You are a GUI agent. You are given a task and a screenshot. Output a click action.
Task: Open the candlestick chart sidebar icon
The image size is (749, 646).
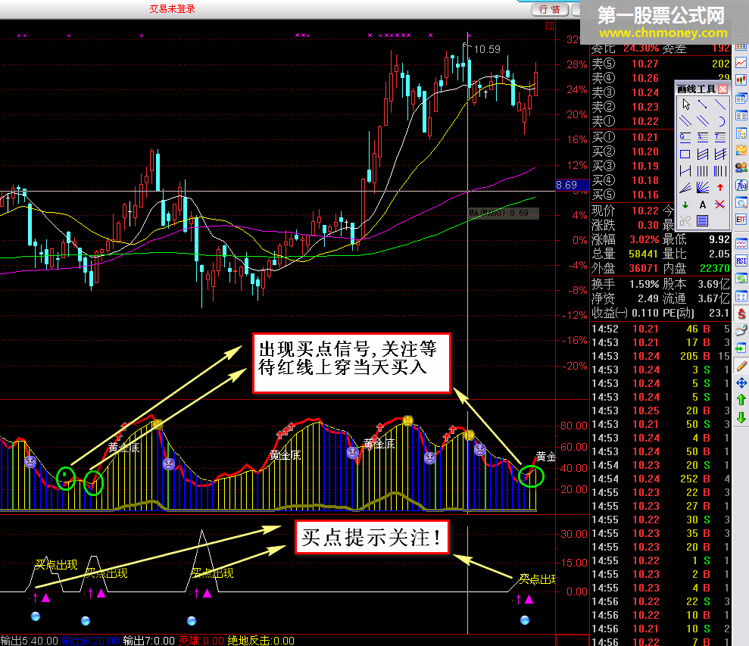point(741,80)
